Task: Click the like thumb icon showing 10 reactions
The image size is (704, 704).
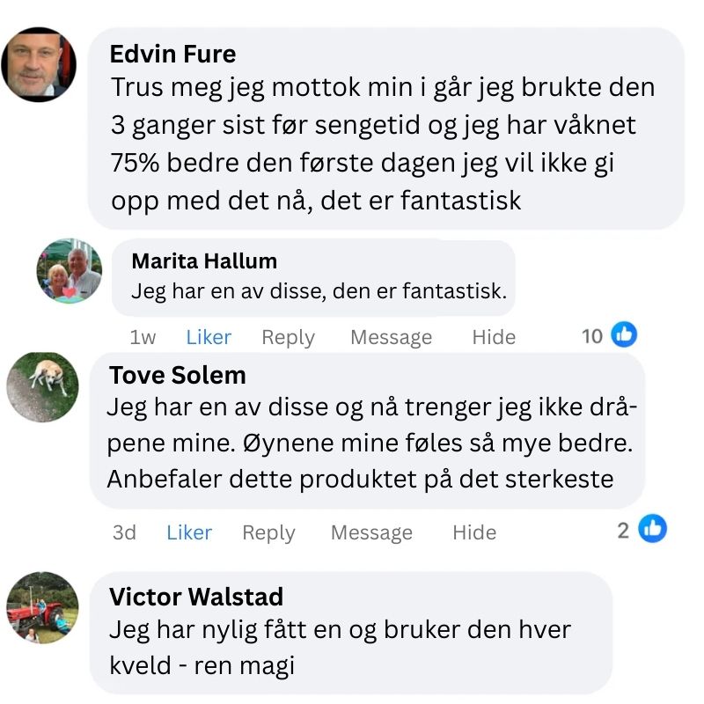Action: 623,334
